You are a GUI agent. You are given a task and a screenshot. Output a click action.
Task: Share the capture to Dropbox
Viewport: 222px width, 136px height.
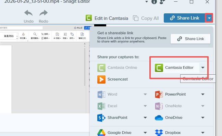tap(168, 133)
